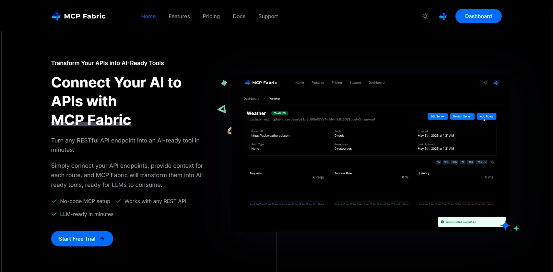
Task: Select the 30d time range in preview screenshot
Action: point(471,162)
